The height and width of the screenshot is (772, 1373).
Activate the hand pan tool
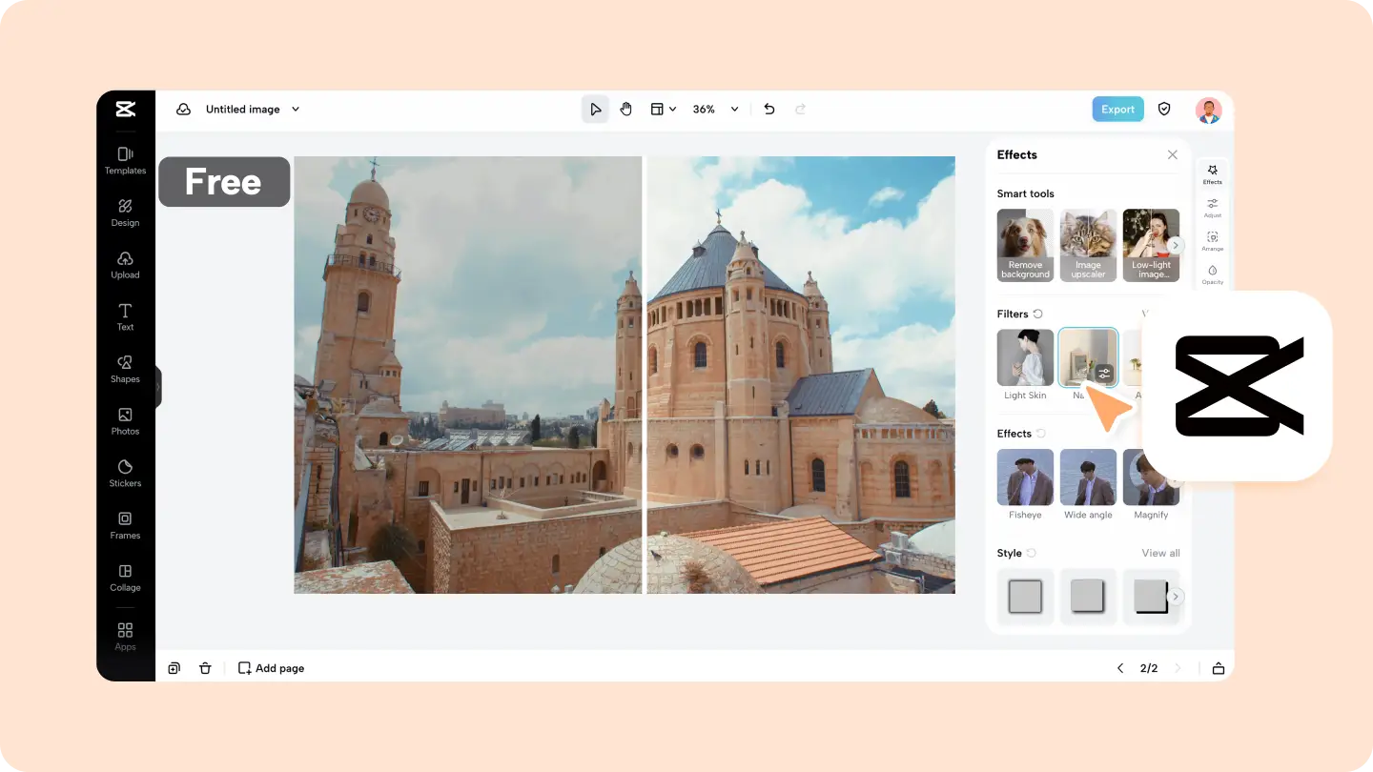626,110
